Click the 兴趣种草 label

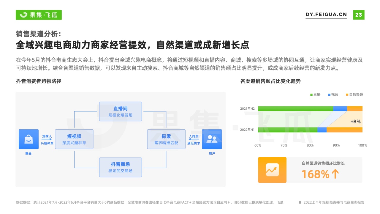[47, 143]
